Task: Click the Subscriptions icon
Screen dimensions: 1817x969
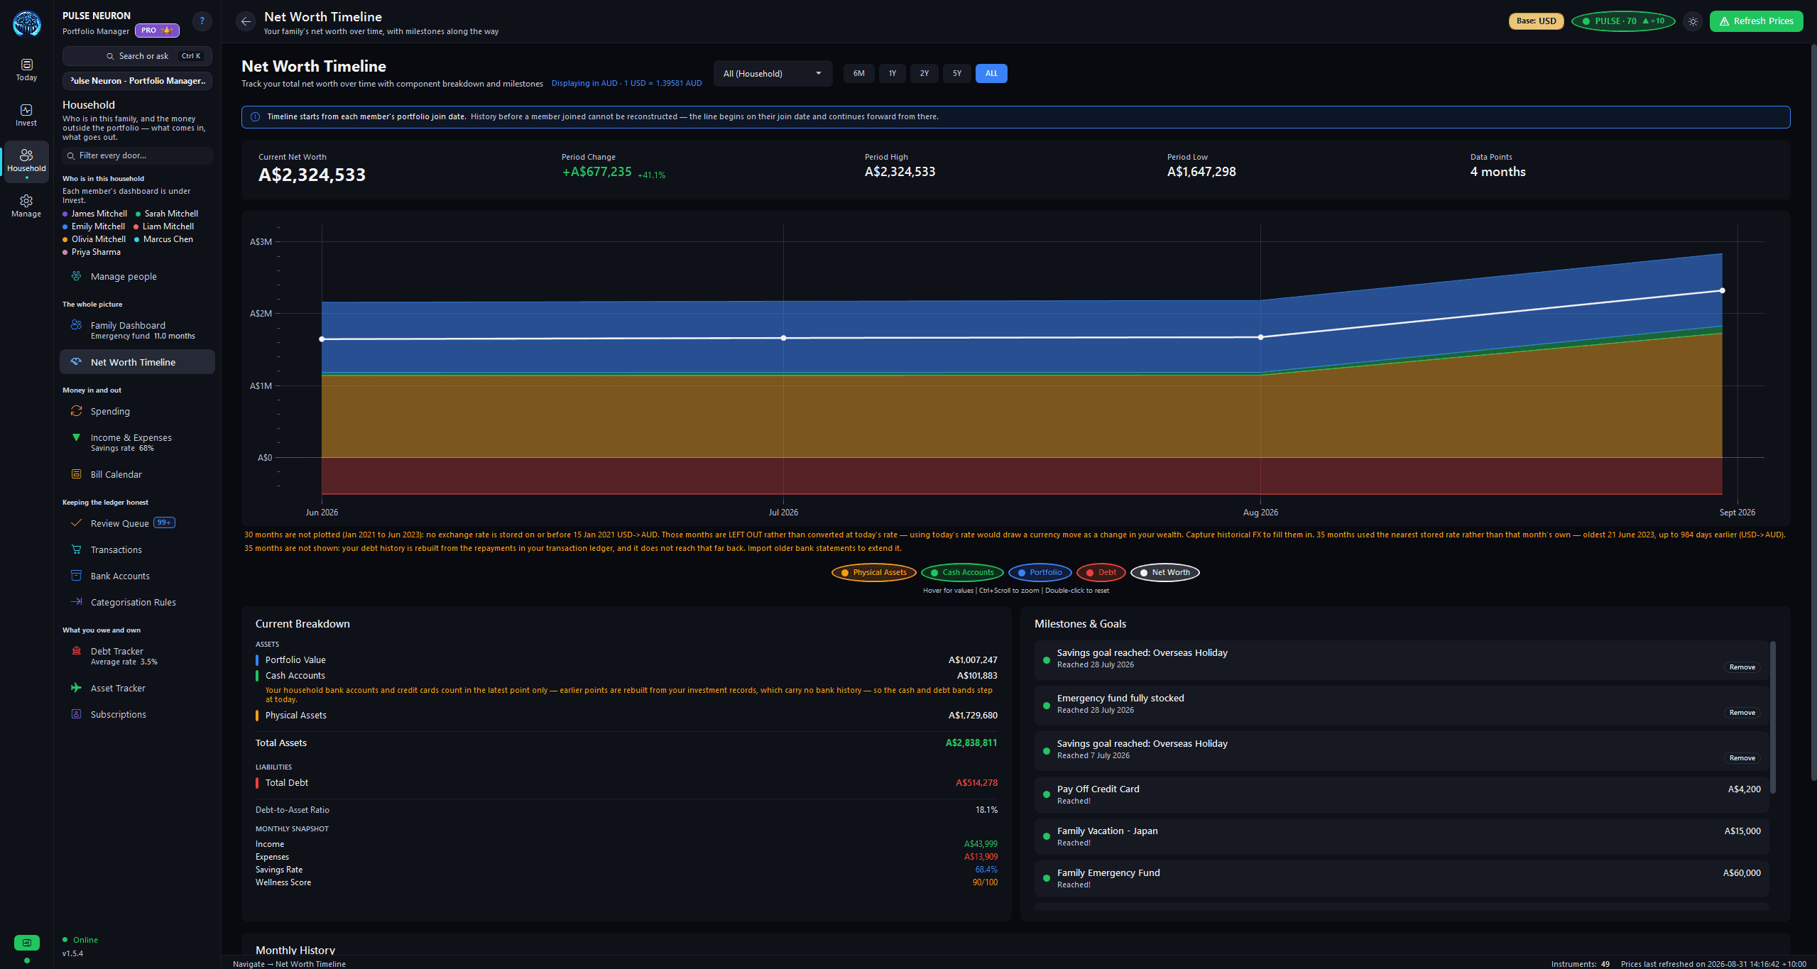Action: [76, 714]
